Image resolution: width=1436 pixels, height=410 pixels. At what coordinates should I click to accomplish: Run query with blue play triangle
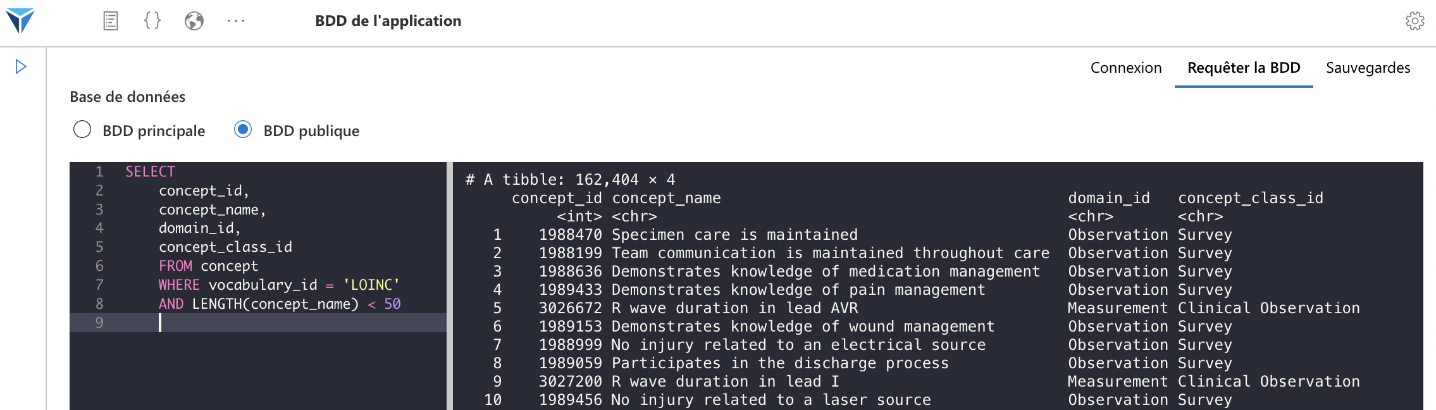[x=21, y=66]
